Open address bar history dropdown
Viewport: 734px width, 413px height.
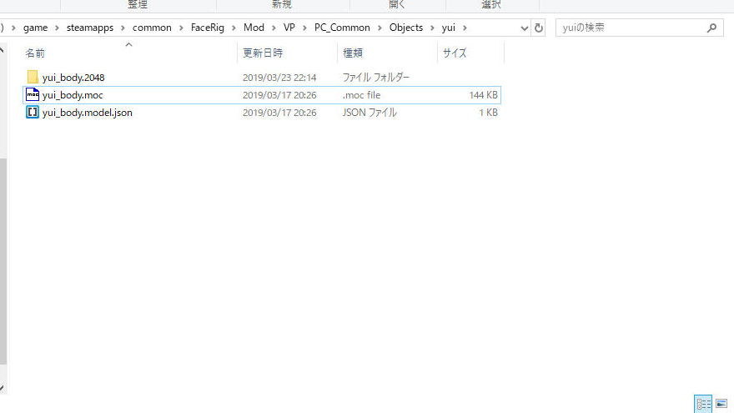(525, 28)
